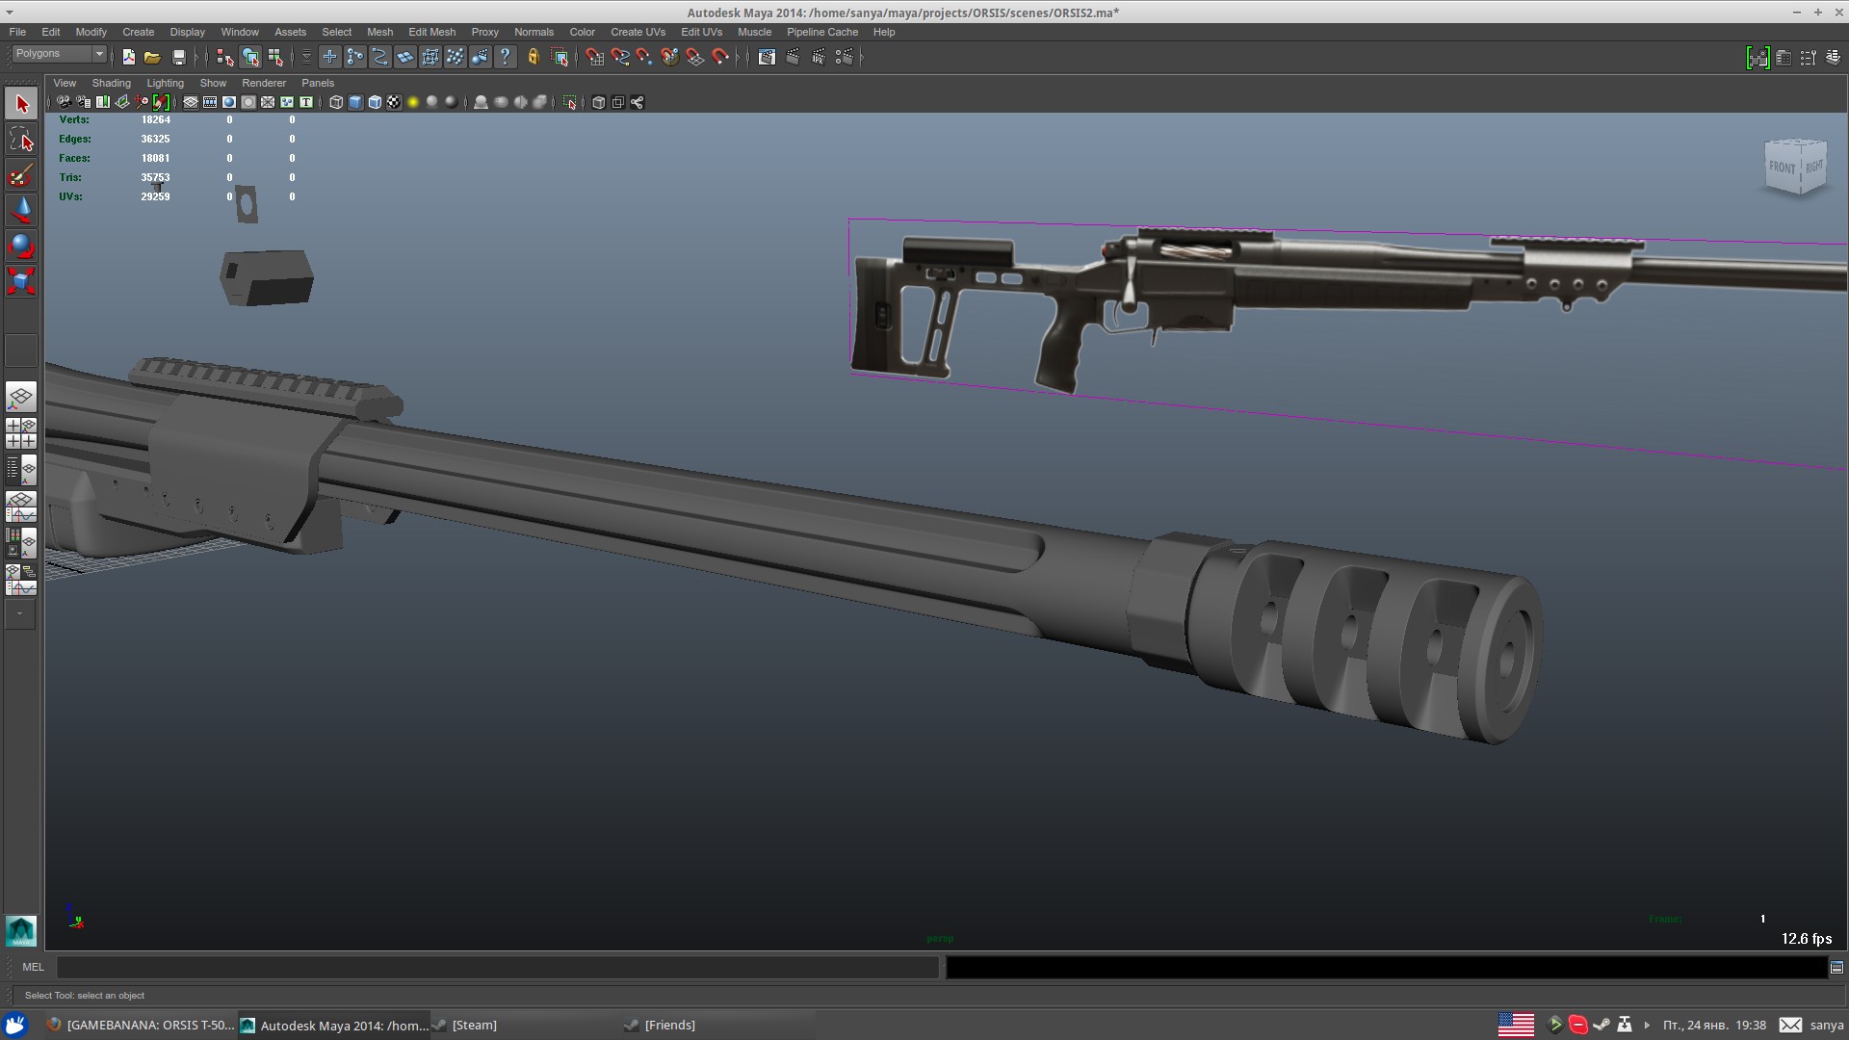Open layout options arrow below toolbox
The height and width of the screenshot is (1040, 1849).
pyautogui.click(x=20, y=613)
